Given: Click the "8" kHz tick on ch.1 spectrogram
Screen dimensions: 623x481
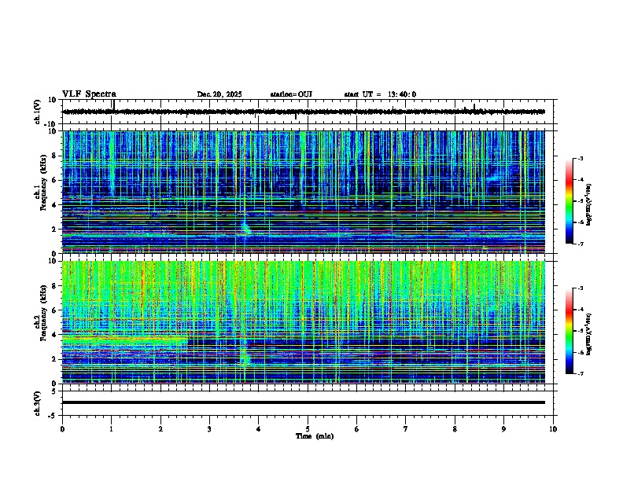Looking at the screenshot, I should tap(55, 156).
